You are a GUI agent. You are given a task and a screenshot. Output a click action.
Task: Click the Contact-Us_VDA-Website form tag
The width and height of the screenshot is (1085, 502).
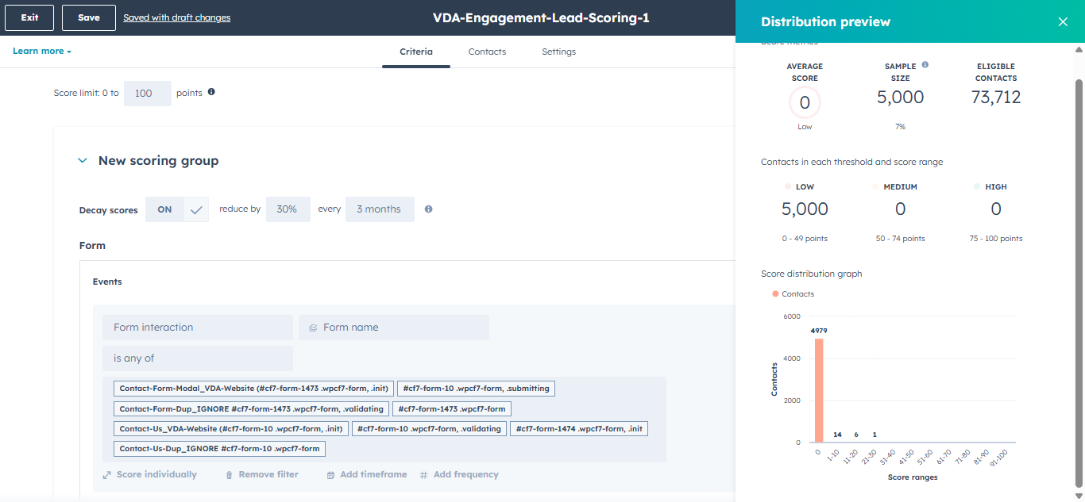click(231, 429)
